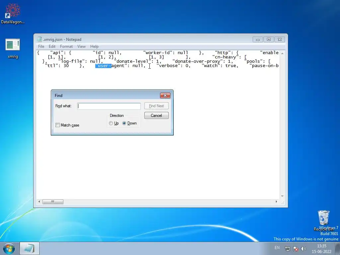The image size is (340, 255).
Task: Click the "pools" text
Action: pos(253,61)
